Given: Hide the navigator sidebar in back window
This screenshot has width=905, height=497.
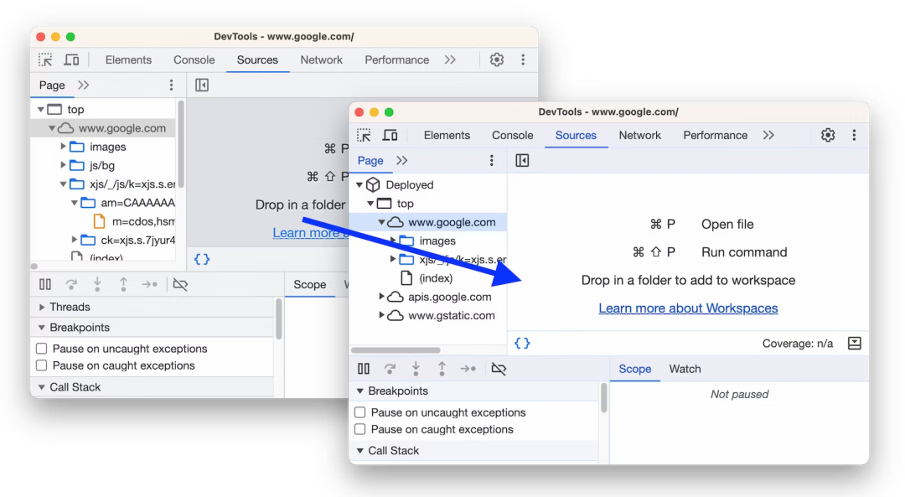Looking at the screenshot, I should [202, 85].
